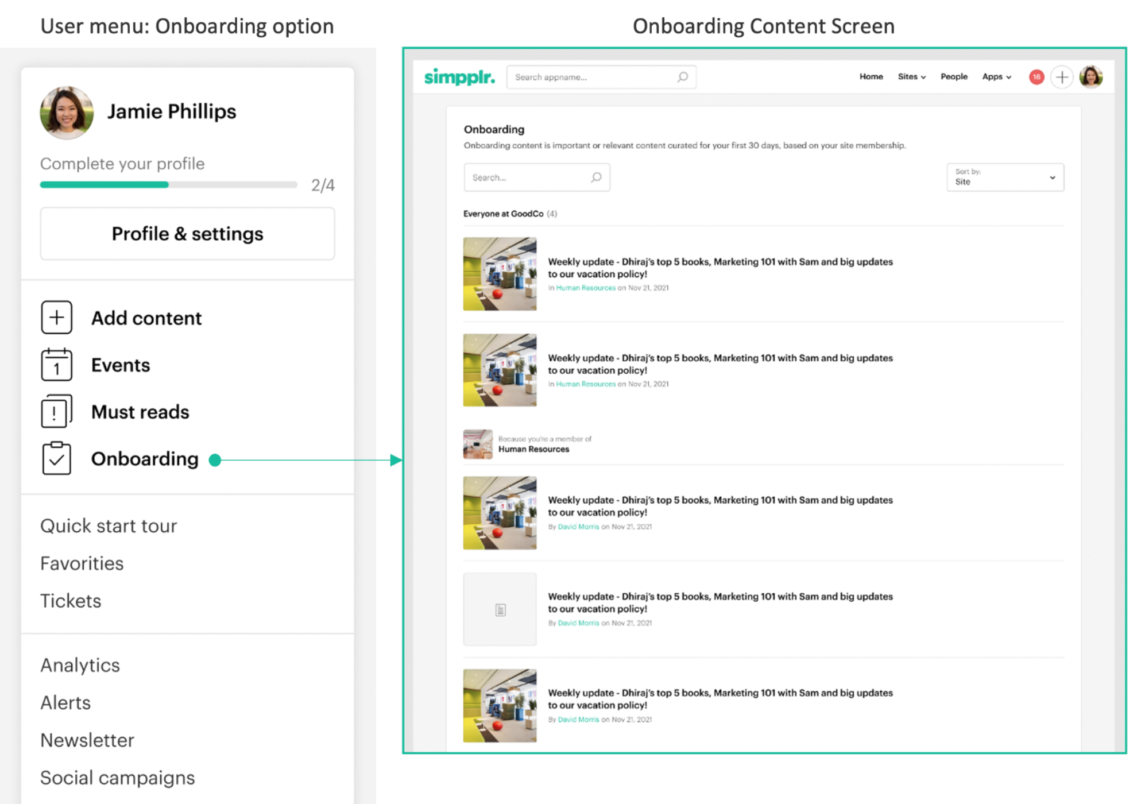Click the Onboarding content search field
The image size is (1145, 804).
pos(528,177)
